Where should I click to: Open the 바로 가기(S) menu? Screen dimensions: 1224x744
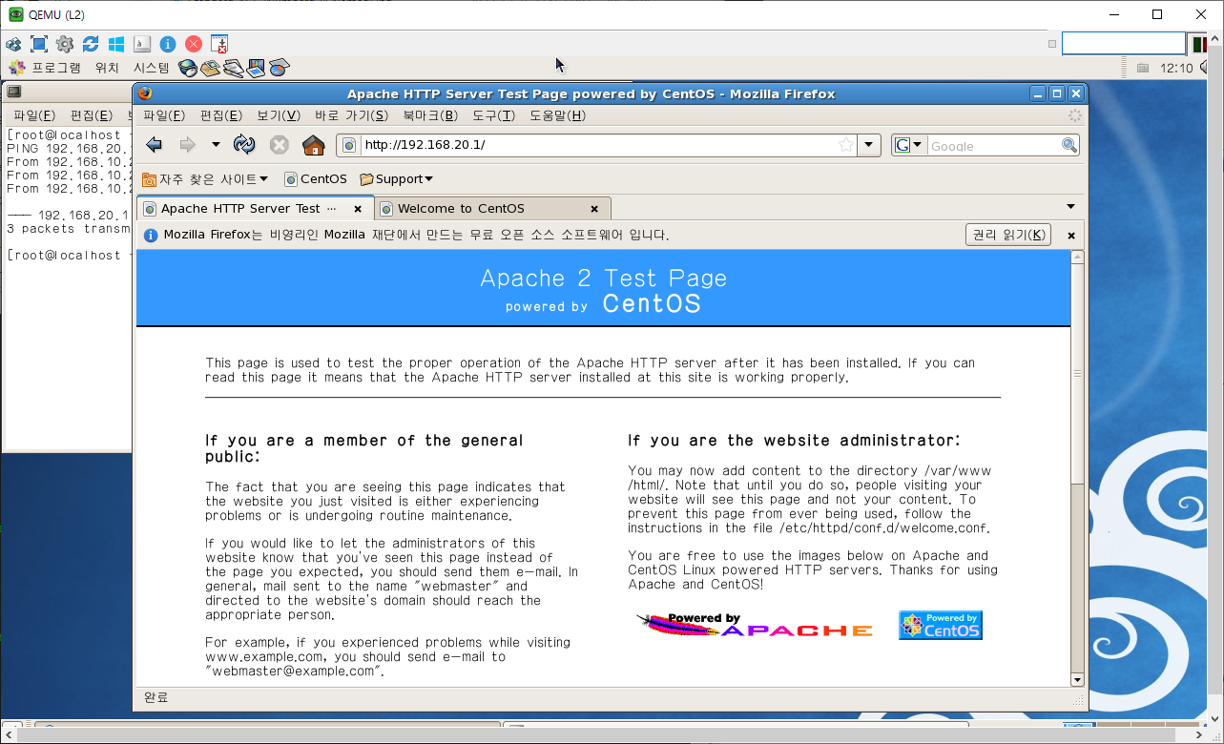(x=351, y=115)
